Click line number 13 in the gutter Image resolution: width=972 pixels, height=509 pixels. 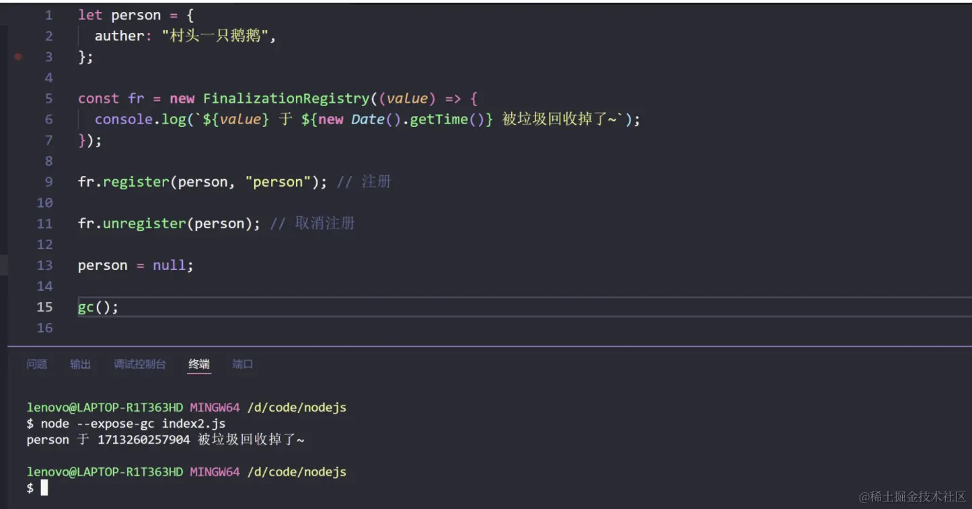[45, 265]
